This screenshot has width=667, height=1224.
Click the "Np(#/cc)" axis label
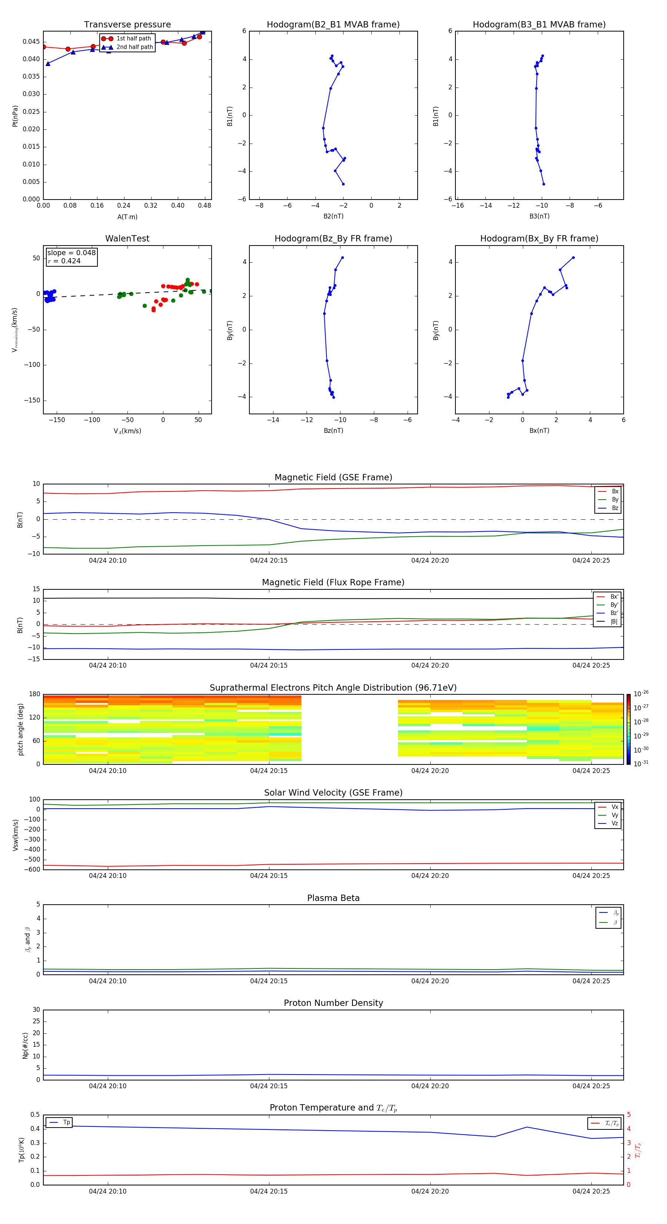[25, 1045]
